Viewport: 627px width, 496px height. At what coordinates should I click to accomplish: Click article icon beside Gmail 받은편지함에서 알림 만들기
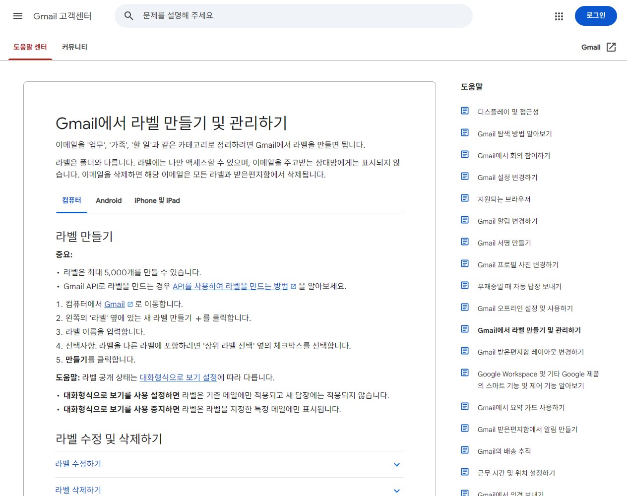click(465, 428)
